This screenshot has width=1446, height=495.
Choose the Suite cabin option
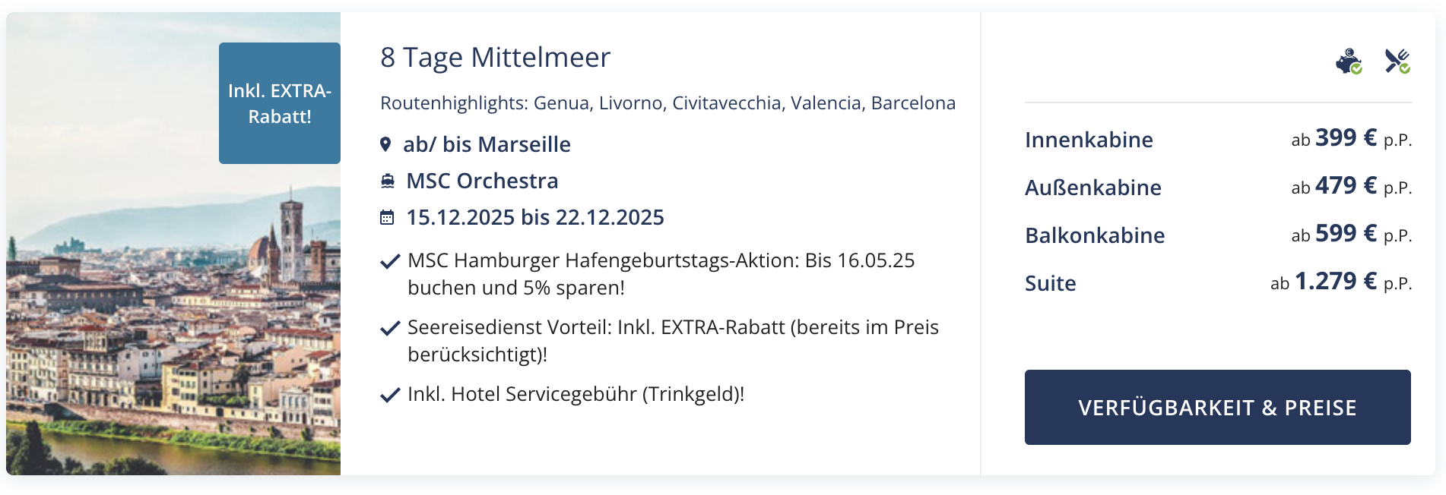point(1218,282)
